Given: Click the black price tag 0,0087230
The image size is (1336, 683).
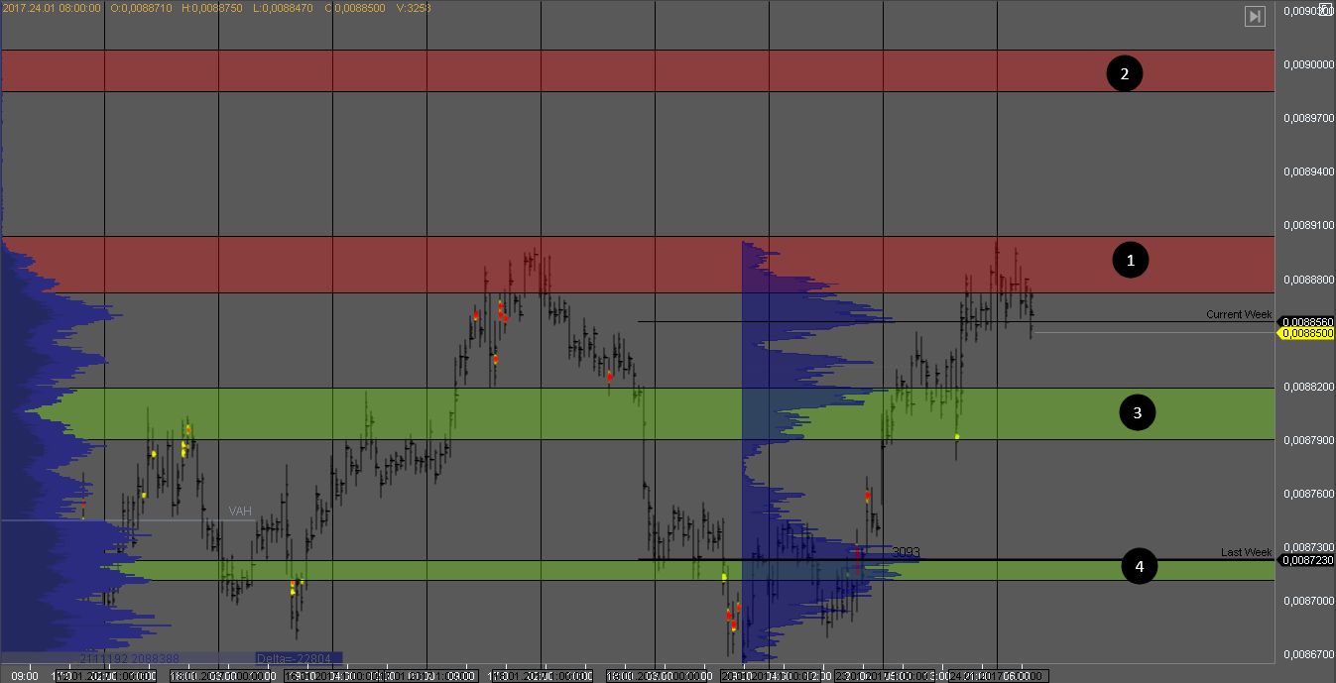Looking at the screenshot, I should (x=1307, y=561).
